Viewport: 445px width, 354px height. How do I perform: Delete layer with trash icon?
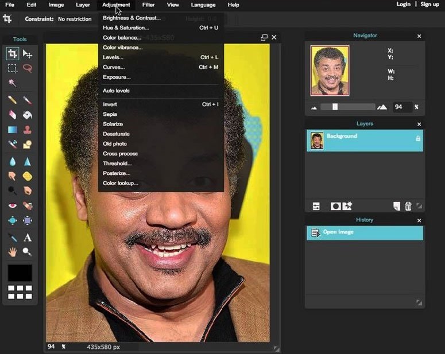pyautogui.click(x=408, y=206)
